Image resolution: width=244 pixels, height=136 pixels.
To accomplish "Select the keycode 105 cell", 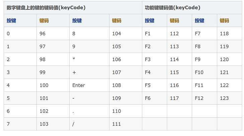I will click(116, 46).
